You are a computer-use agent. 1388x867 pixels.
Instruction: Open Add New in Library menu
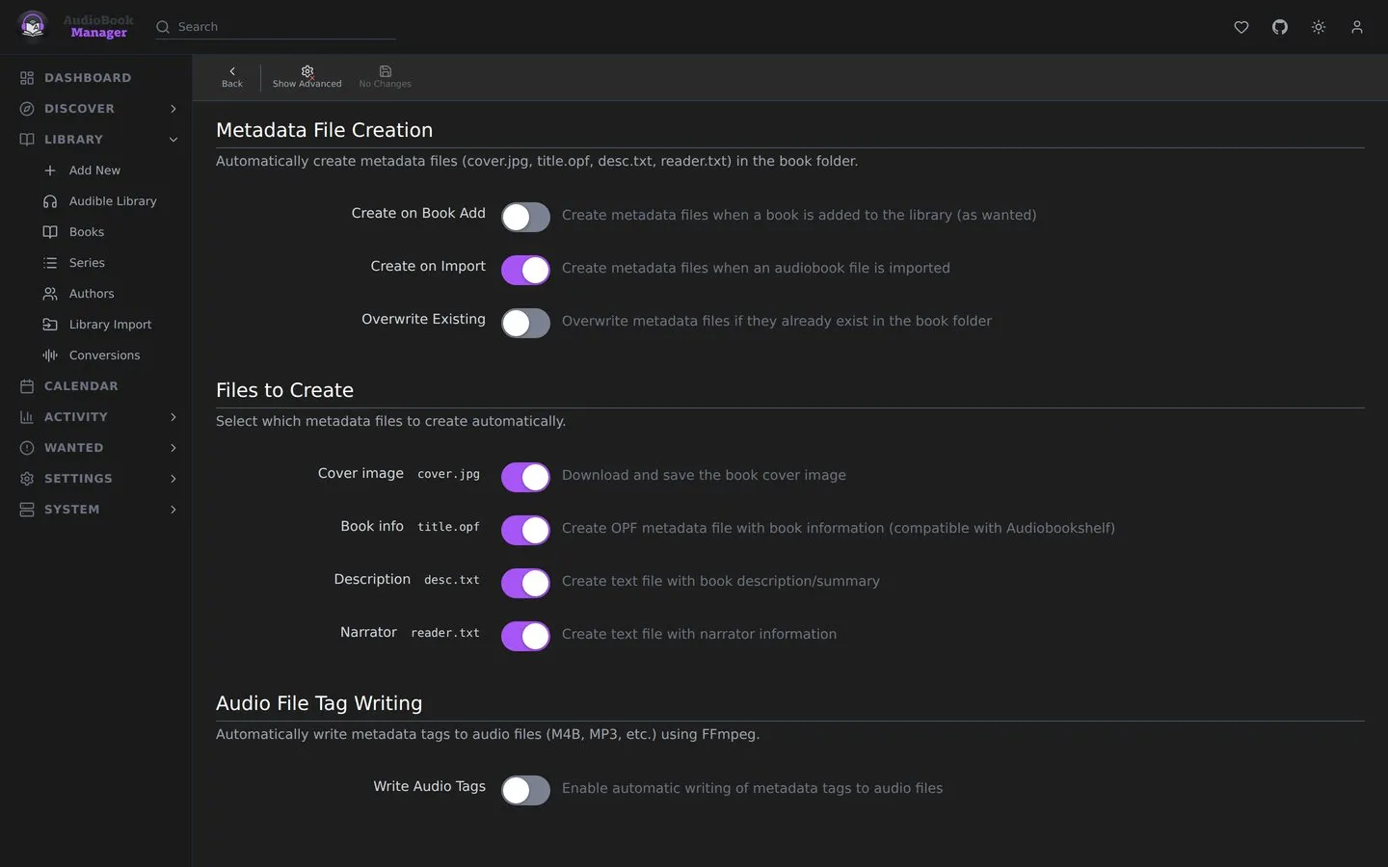coord(94,171)
